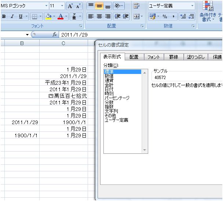Open the underline style dropdown arrow
The height and width of the screenshot is (201, 223).
coord(27,16)
